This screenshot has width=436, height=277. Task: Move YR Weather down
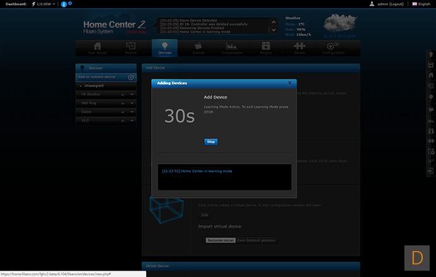point(132,95)
